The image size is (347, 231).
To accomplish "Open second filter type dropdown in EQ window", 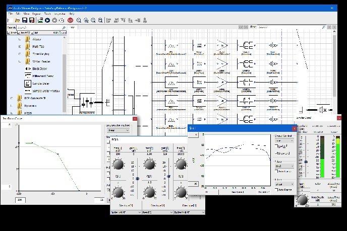I will pyautogui.click(x=157, y=212).
